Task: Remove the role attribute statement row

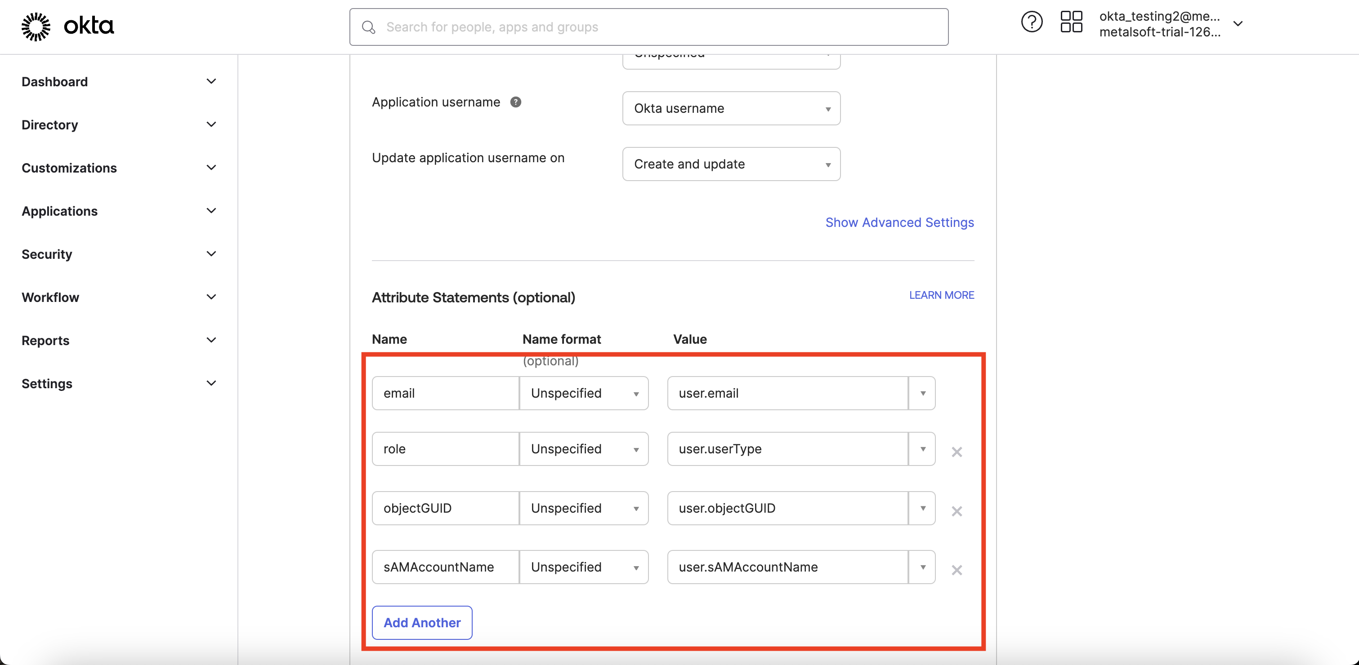Action: tap(957, 452)
